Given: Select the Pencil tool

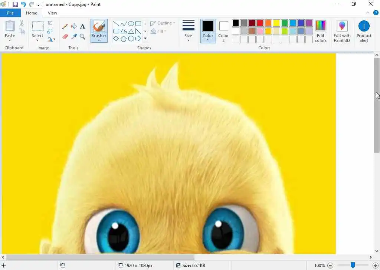Looking at the screenshot, I should (65, 26).
